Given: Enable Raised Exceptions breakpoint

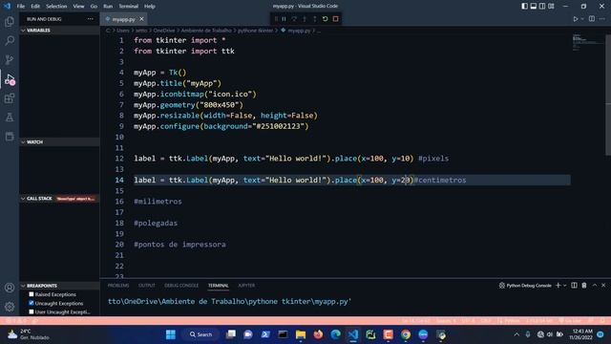Looking at the screenshot, I should pyautogui.click(x=32, y=294).
